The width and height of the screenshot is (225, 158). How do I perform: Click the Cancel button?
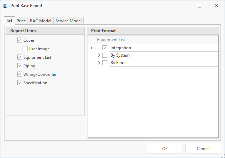coord(203,149)
